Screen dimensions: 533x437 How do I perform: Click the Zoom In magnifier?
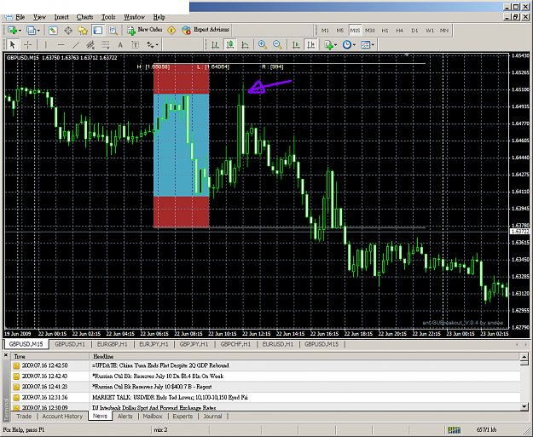[262, 44]
